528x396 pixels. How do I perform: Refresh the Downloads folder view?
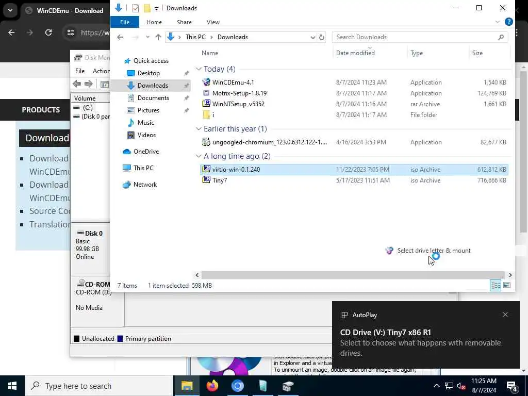pyautogui.click(x=322, y=37)
